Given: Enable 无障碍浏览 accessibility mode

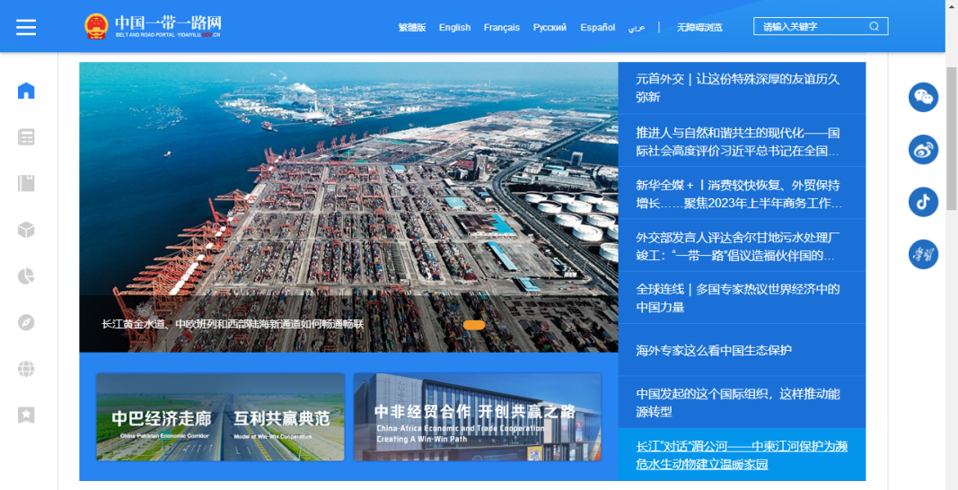Looking at the screenshot, I should (x=699, y=28).
